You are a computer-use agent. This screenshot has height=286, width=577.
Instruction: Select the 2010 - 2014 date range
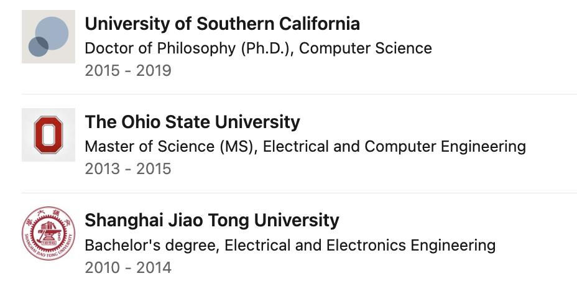[128, 267]
